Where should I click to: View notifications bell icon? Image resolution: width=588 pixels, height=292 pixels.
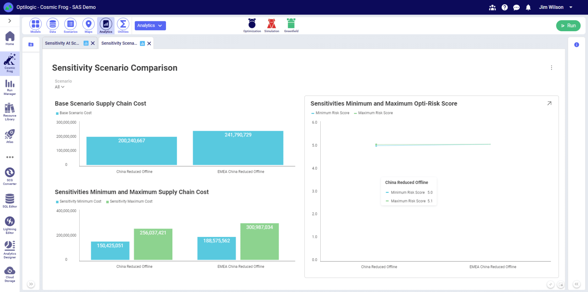pos(528,7)
